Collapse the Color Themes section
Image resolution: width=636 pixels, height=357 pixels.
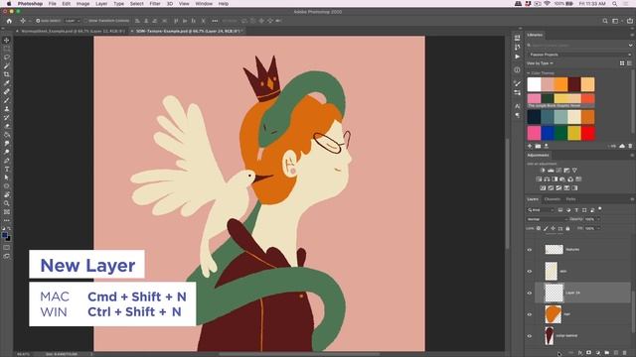pyautogui.click(x=529, y=72)
